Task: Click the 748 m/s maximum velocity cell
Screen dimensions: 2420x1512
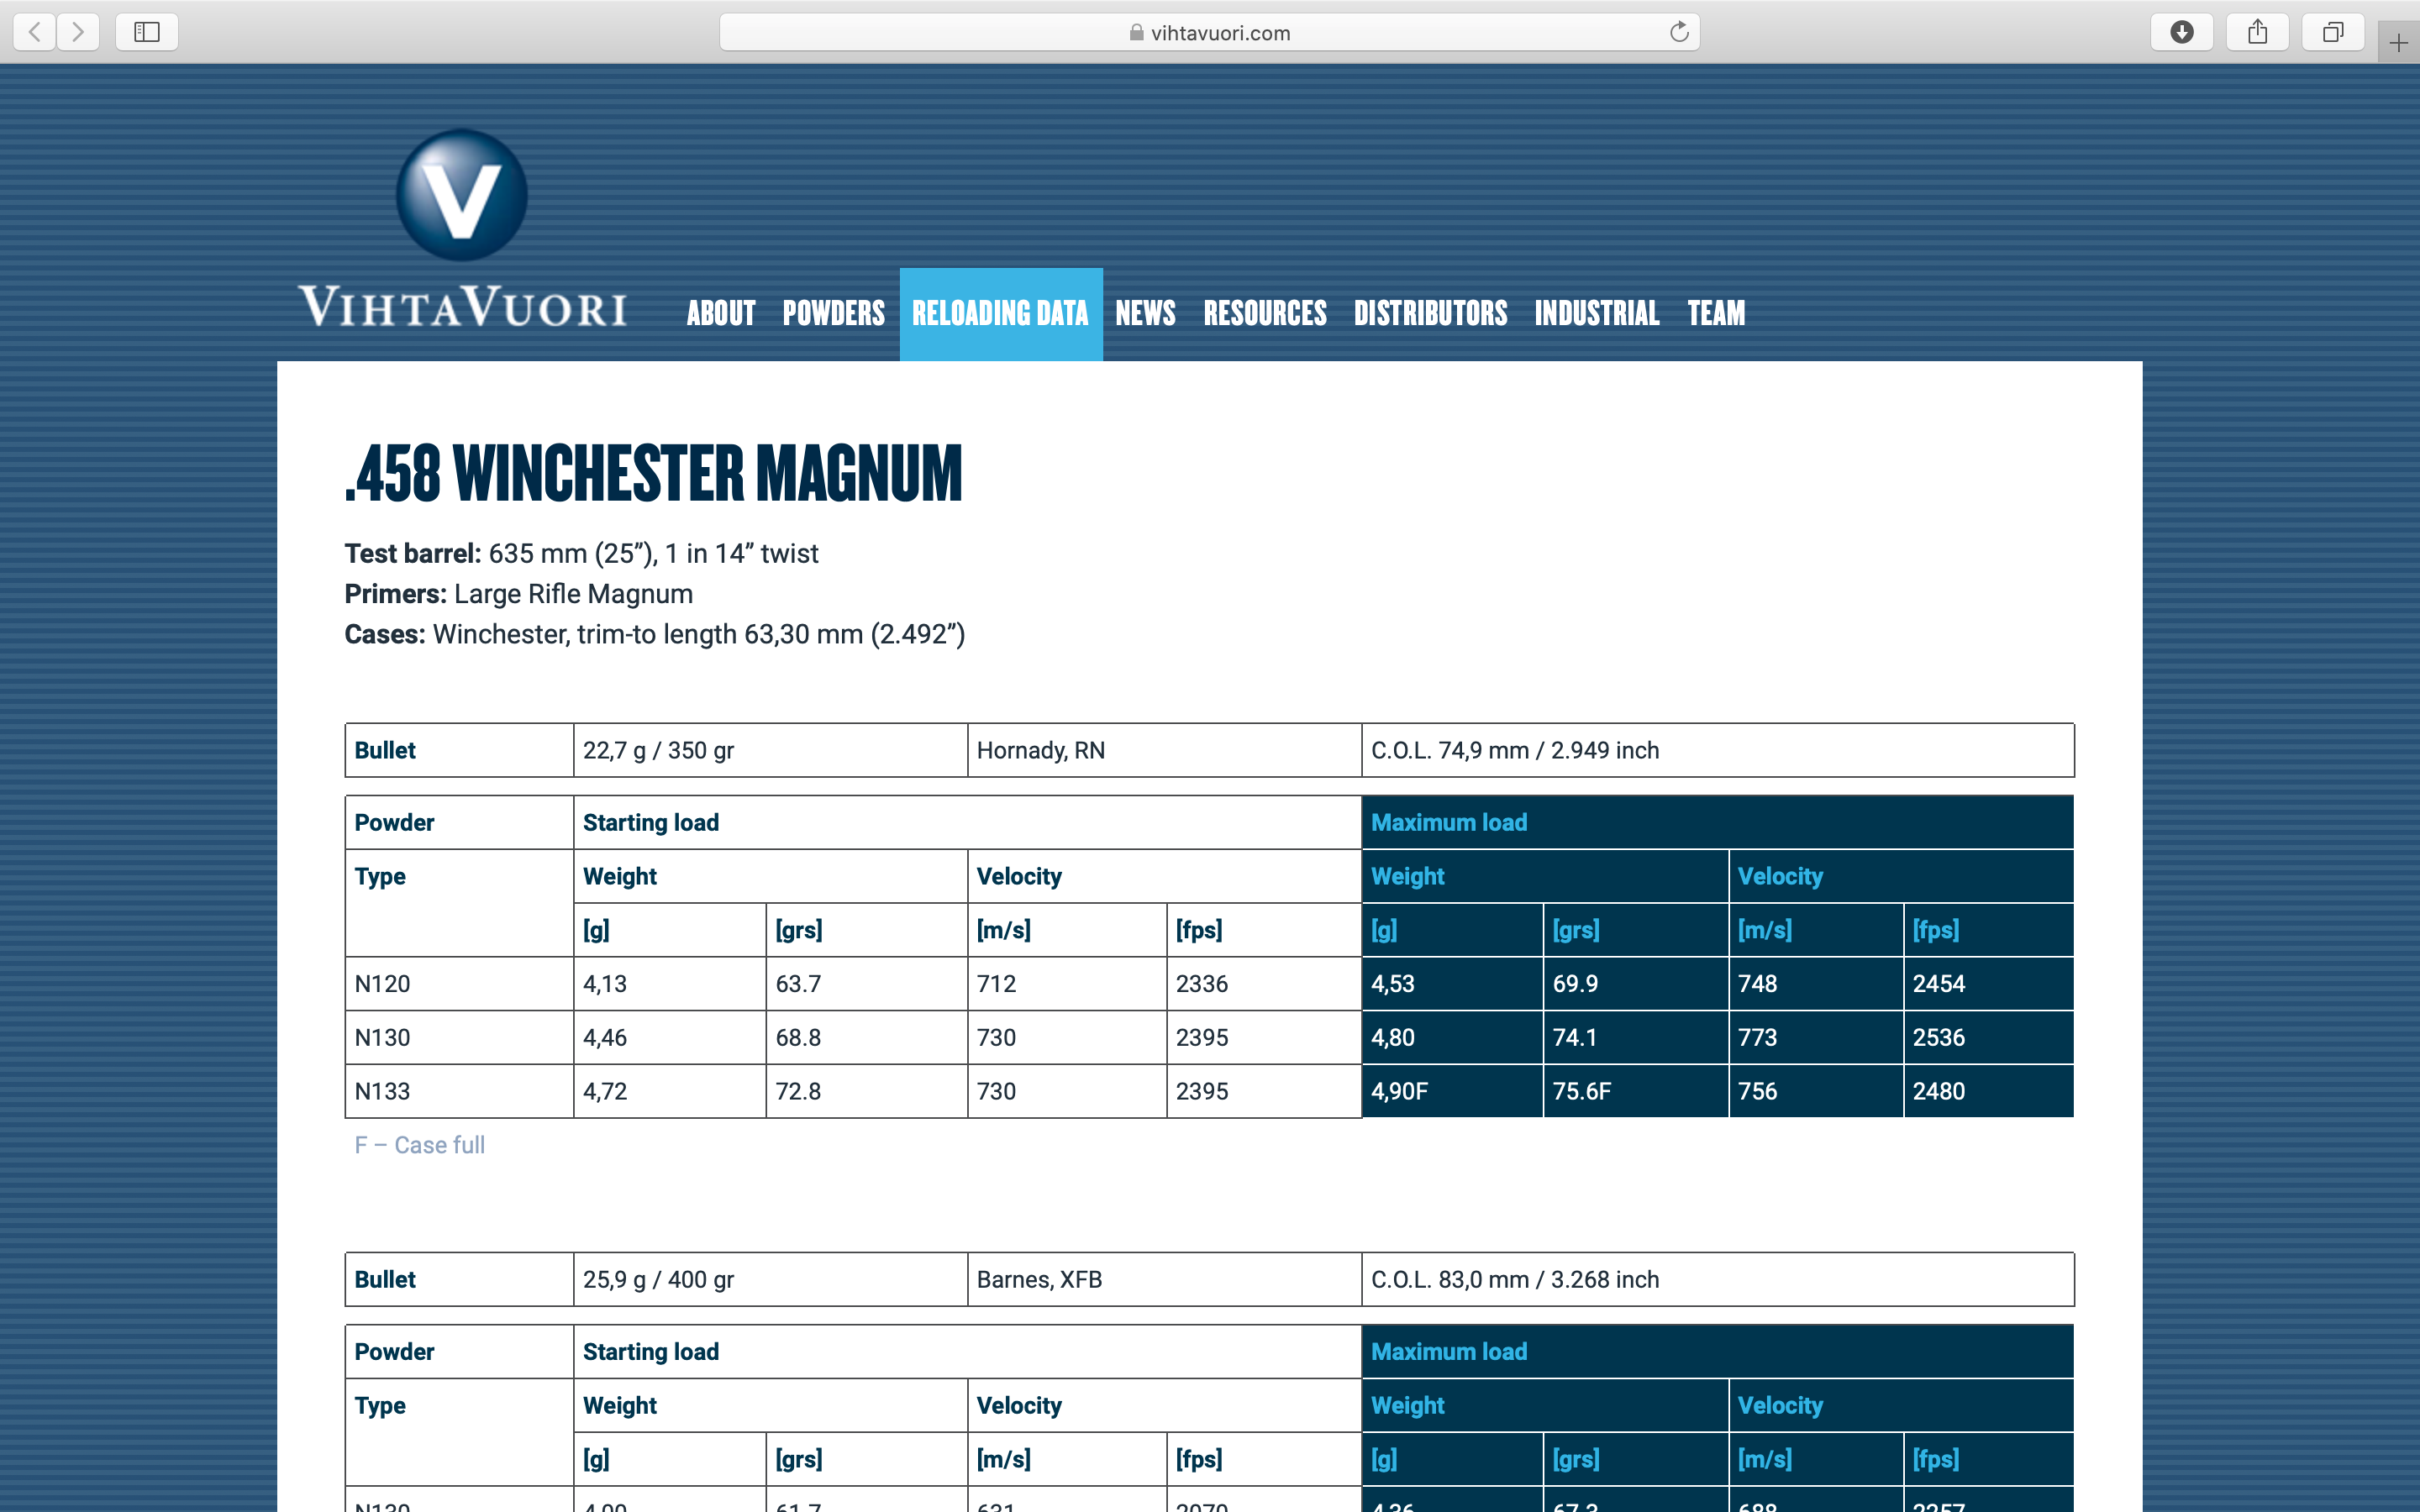Action: [1816, 984]
